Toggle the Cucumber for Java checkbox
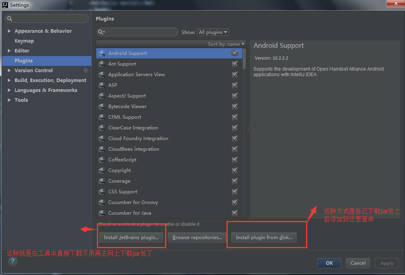The width and height of the screenshot is (405, 275). (235, 213)
